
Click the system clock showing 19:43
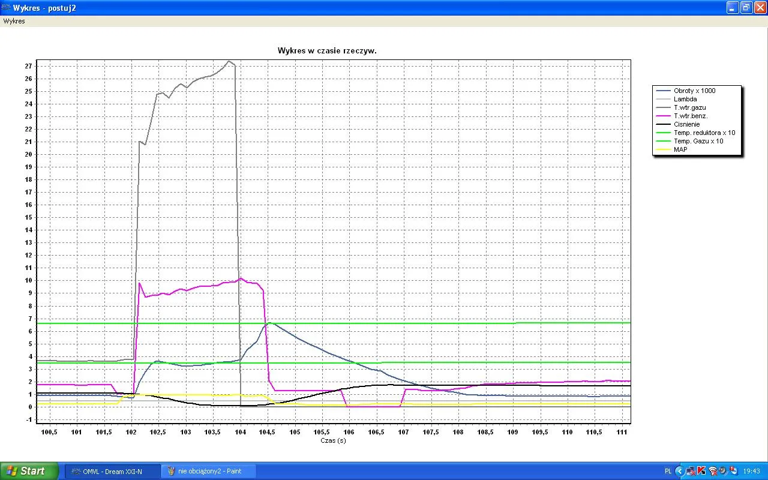[x=751, y=471]
